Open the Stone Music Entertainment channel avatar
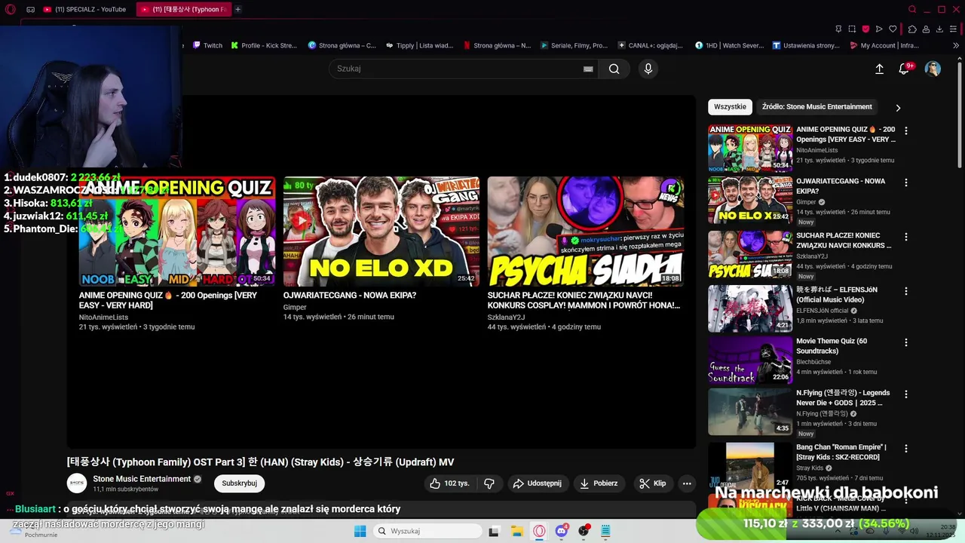The height and width of the screenshot is (543, 965). pyautogui.click(x=77, y=483)
